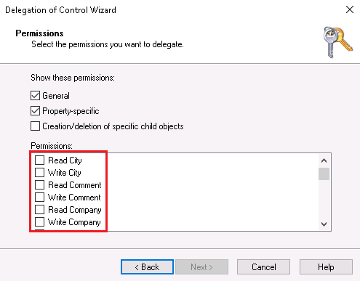Cancel the delegation wizard

tap(263, 267)
